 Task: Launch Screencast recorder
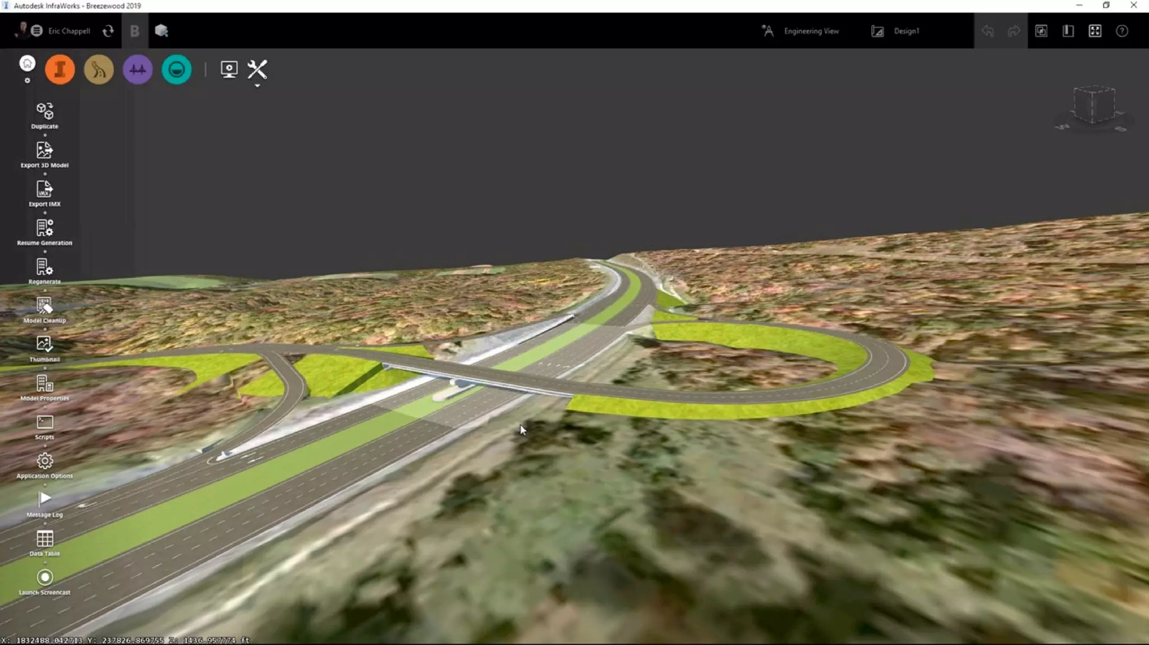[x=45, y=578]
